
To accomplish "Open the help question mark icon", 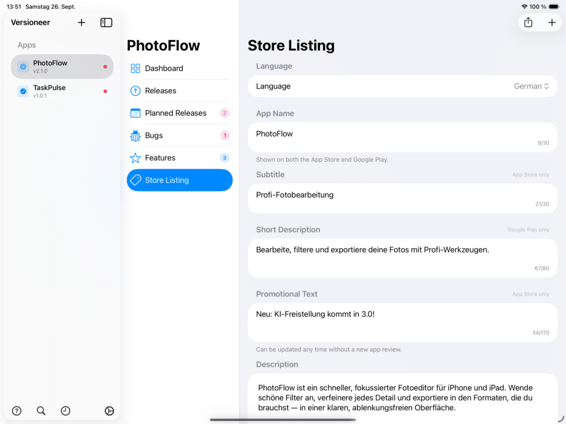I will pyautogui.click(x=17, y=411).
